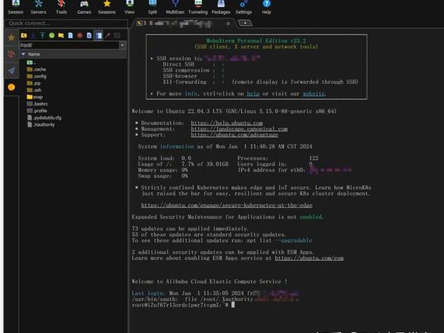Select the .config folder
This screenshot has height=333, width=444.
[x=37, y=76]
